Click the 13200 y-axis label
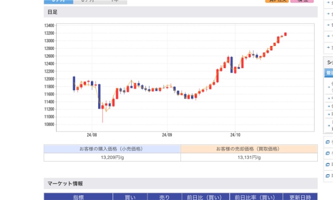 [x=49, y=33]
